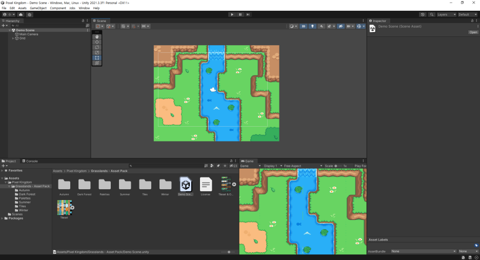Open the File menu
Screen dimensions: 480x260
(4, 8)
